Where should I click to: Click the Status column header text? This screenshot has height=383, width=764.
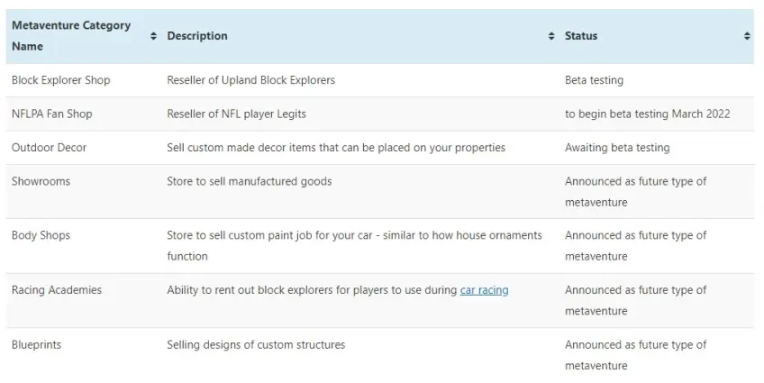(x=581, y=36)
